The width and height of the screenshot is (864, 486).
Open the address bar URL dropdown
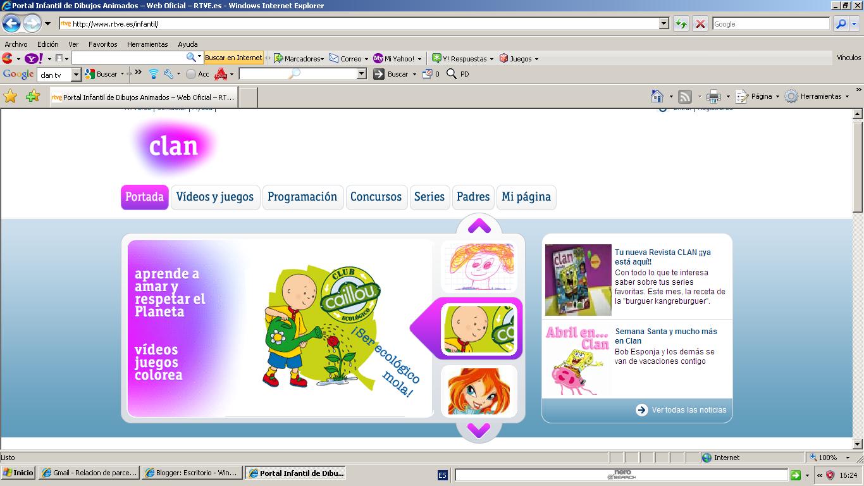[x=663, y=24]
